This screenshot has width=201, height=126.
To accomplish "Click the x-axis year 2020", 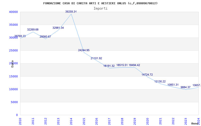I will 147,121.
